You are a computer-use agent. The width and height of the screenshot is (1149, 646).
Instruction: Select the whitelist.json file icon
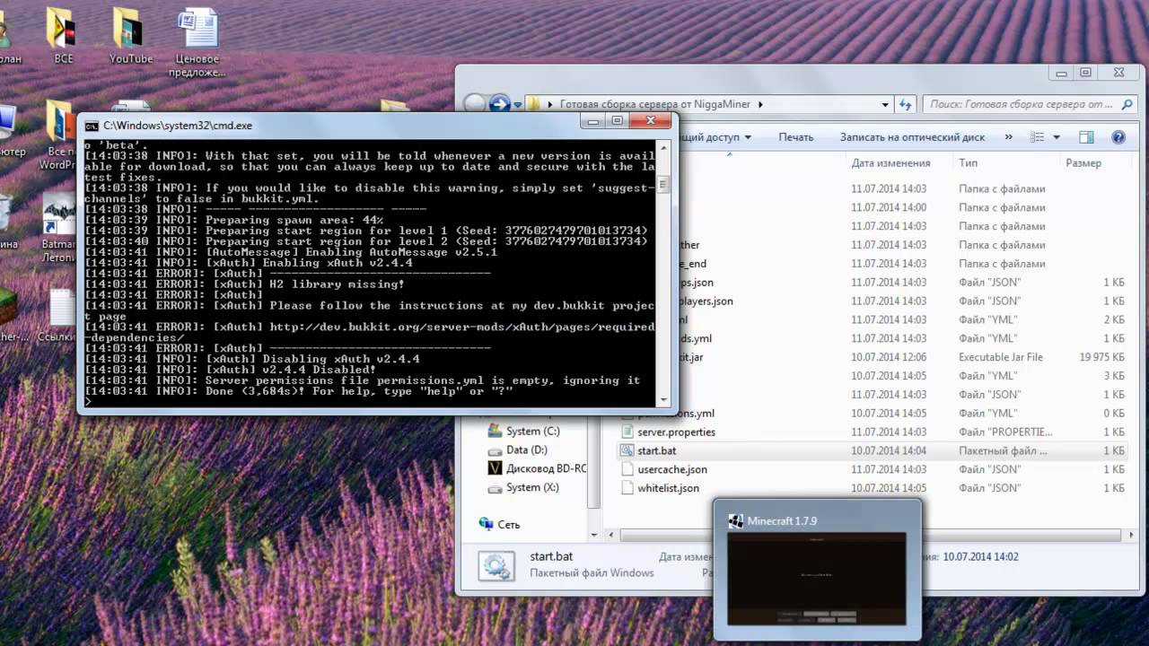628,488
